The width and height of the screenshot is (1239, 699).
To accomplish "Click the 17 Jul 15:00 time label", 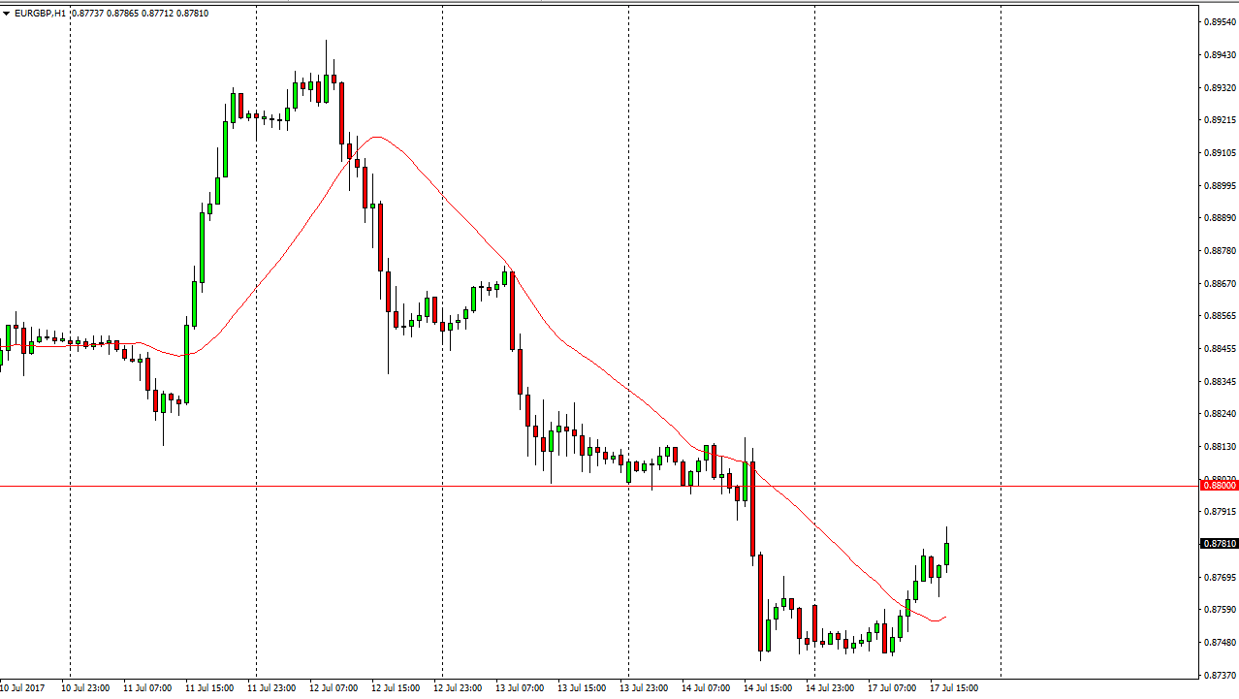I will click(x=953, y=688).
